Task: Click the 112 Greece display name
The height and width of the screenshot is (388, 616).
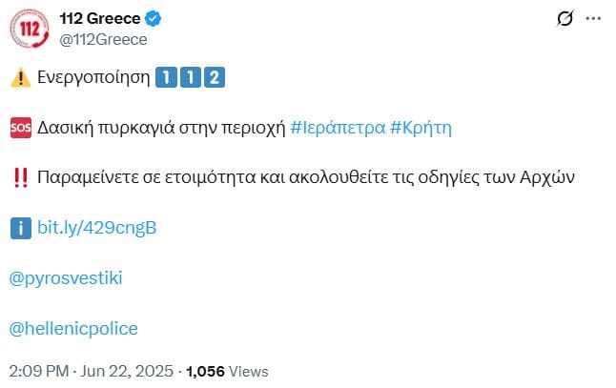Action: coord(100,18)
